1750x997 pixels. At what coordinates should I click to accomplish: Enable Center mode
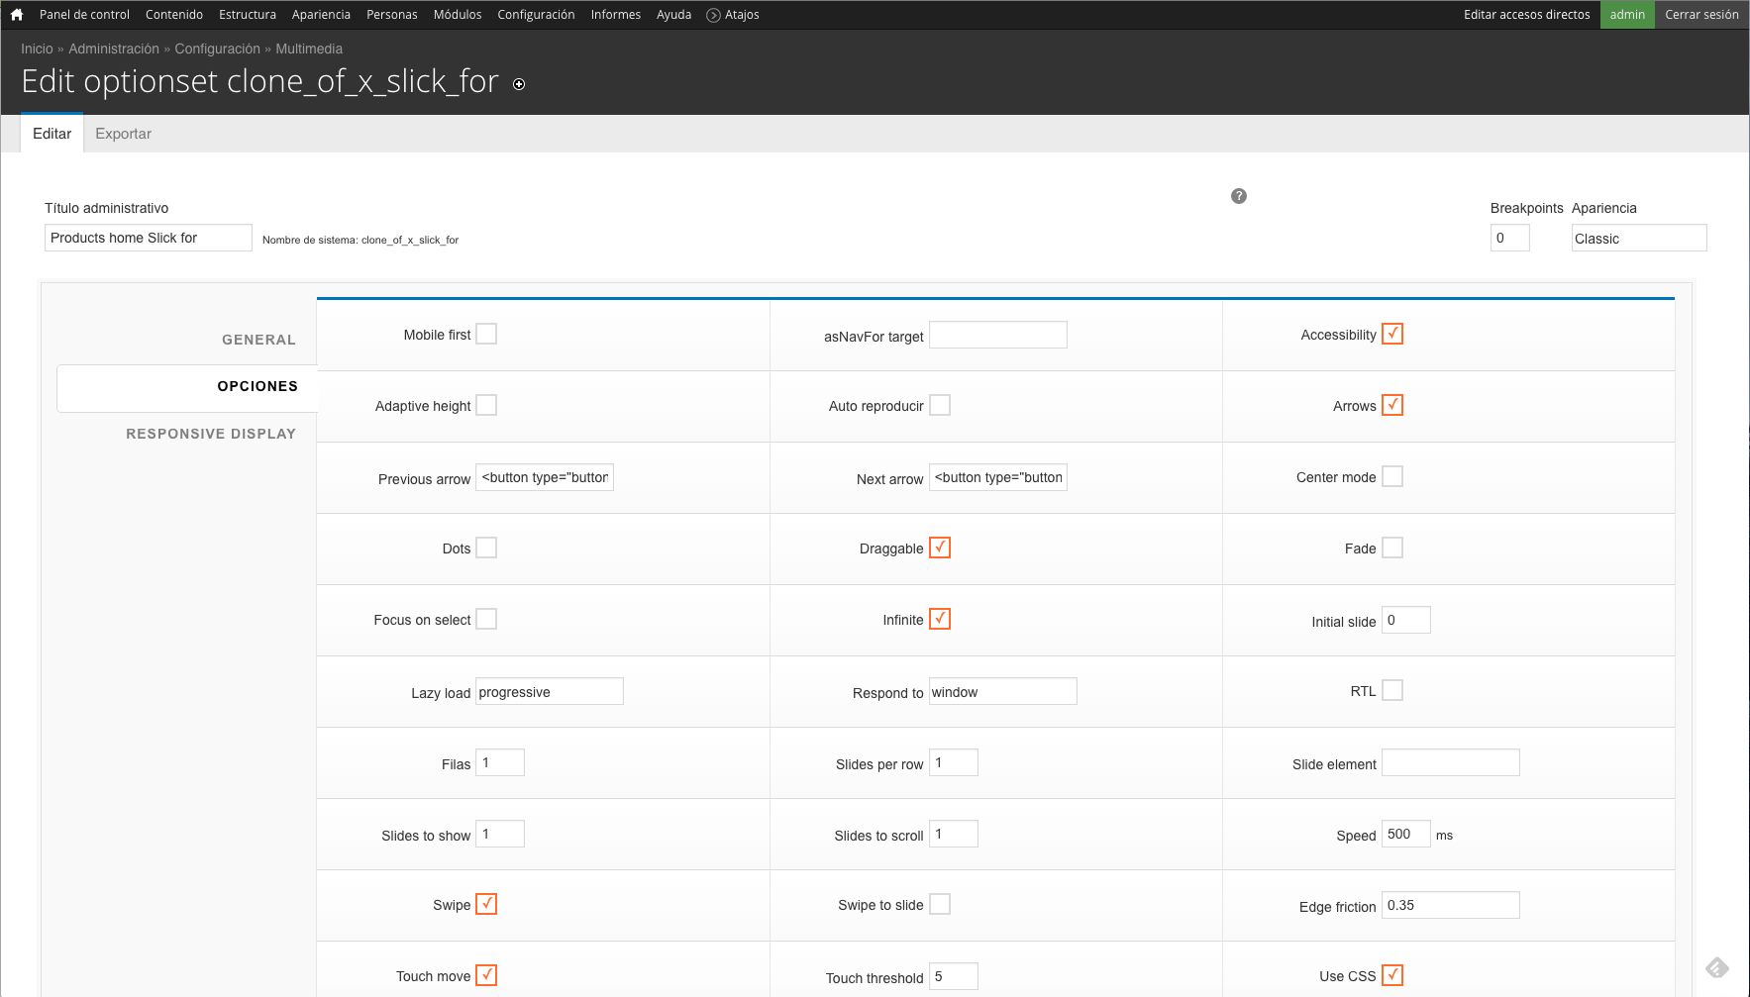1392,475
